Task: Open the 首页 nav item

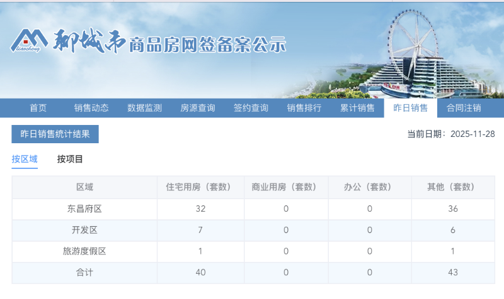Action: pyautogui.click(x=38, y=108)
